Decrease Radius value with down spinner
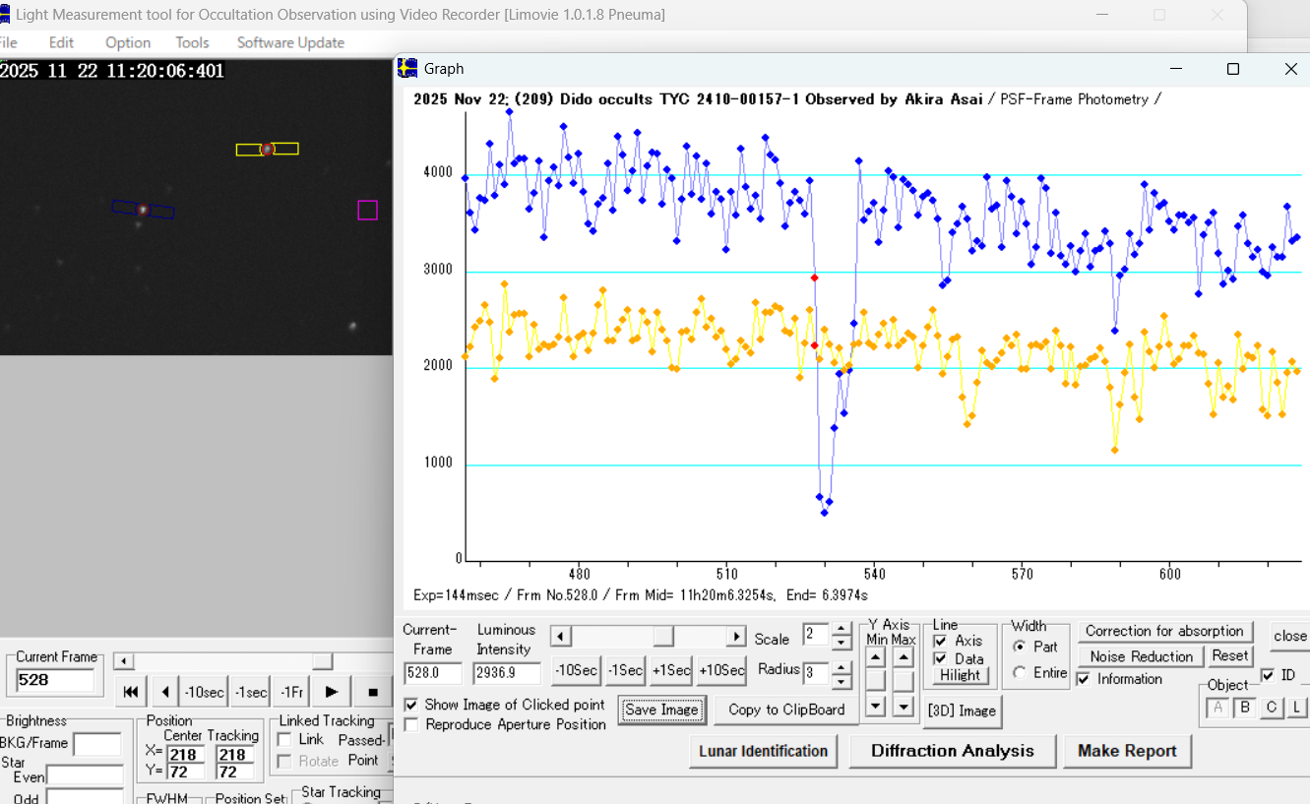 click(842, 681)
